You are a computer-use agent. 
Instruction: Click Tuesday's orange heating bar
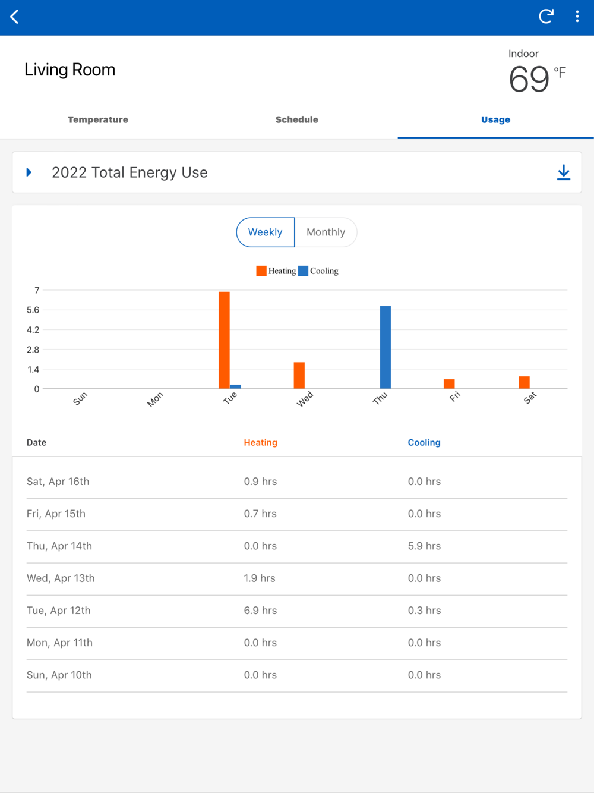click(224, 340)
